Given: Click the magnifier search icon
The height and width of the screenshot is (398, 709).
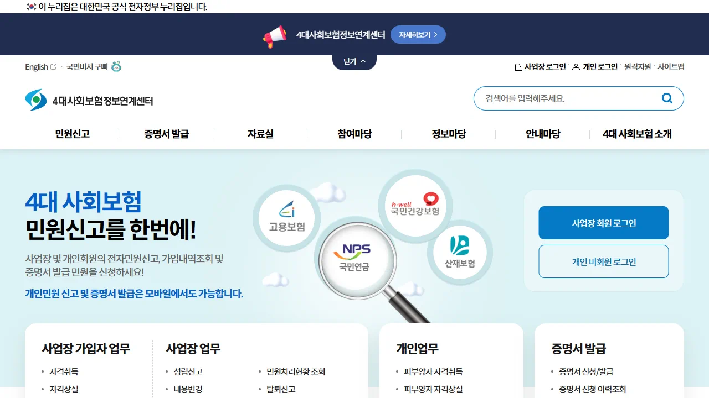Looking at the screenshot, I should click(667, 98).
